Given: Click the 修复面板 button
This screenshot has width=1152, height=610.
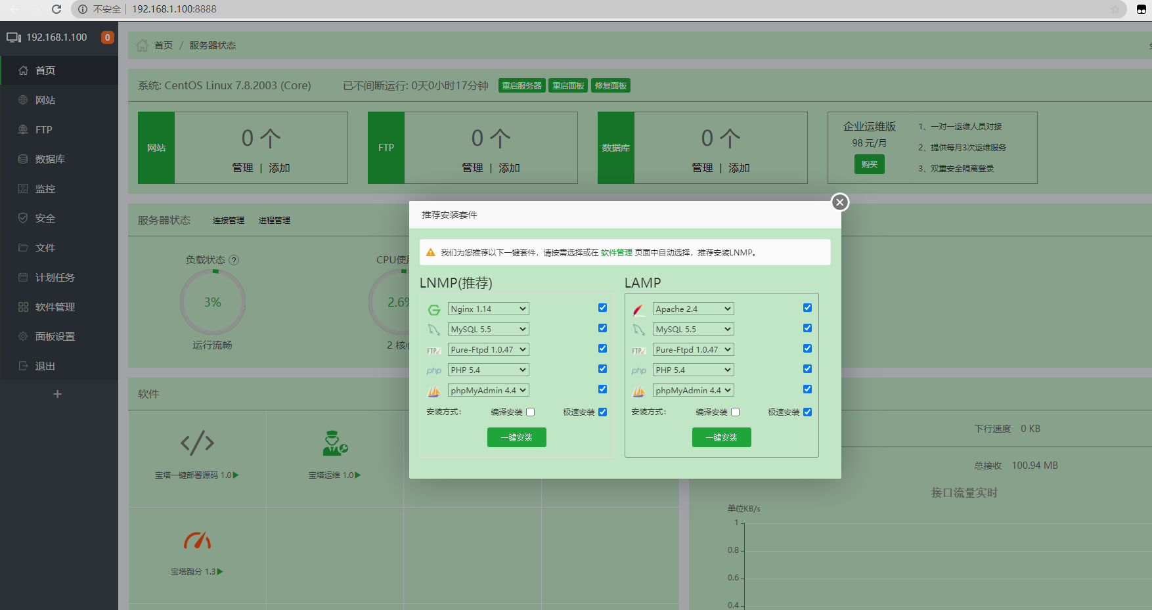Looking at the screenshot, I should coord(611,86).
